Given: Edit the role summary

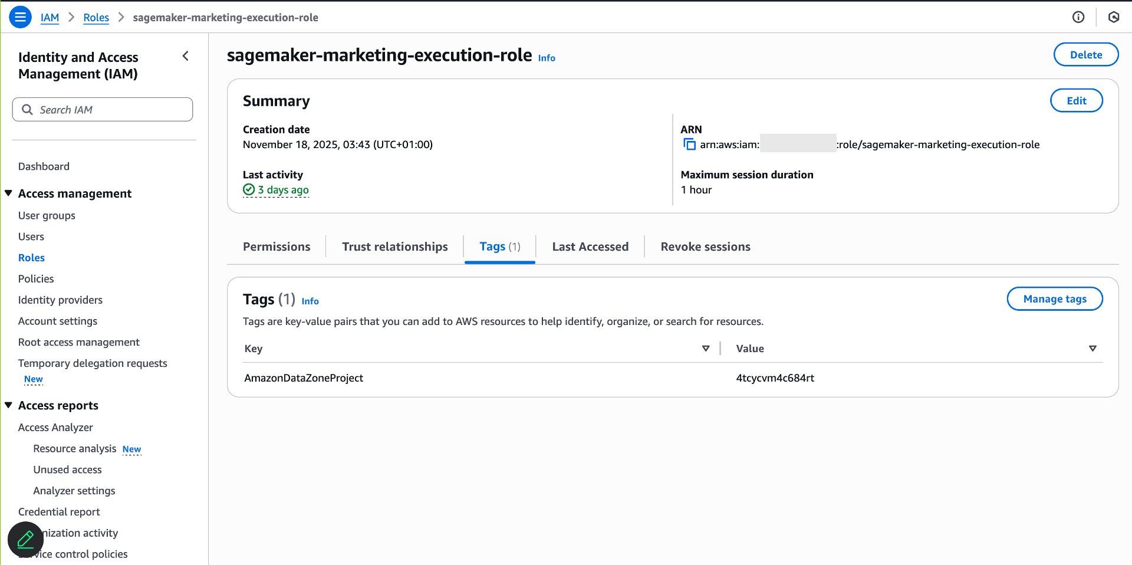Looking at the screenshot, I should point(1076,100).
